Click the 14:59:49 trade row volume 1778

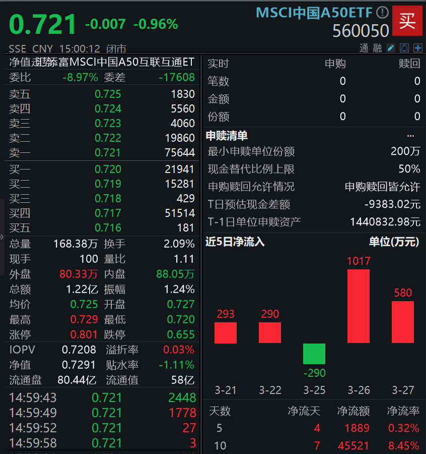click(182, 413)
